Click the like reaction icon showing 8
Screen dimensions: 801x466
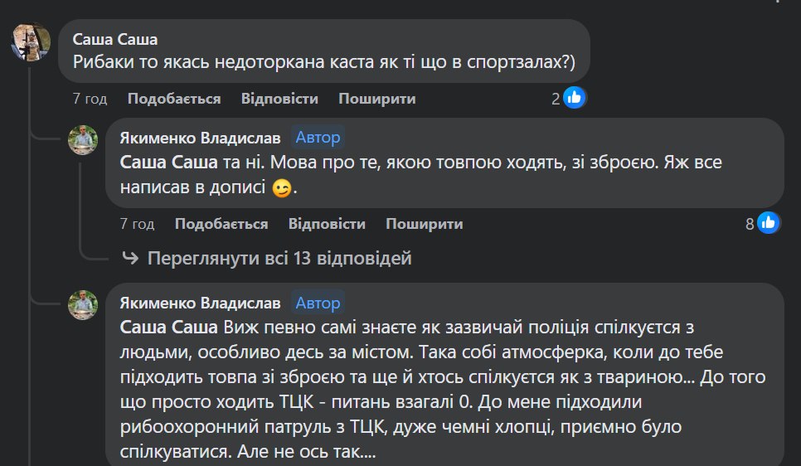coord(769,223)
